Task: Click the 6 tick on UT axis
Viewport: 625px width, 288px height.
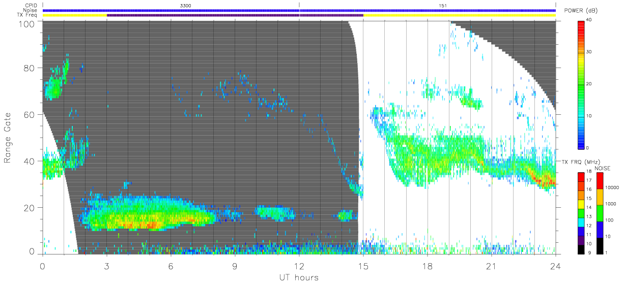Action: click(x=171, y=266)
